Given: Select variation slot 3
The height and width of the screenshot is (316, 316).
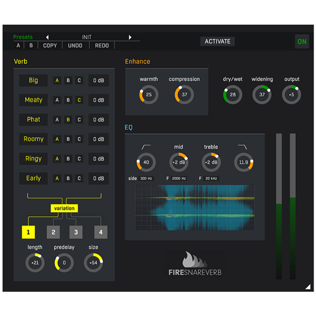Looking at the screenshot, I should [x=76, y=232].
